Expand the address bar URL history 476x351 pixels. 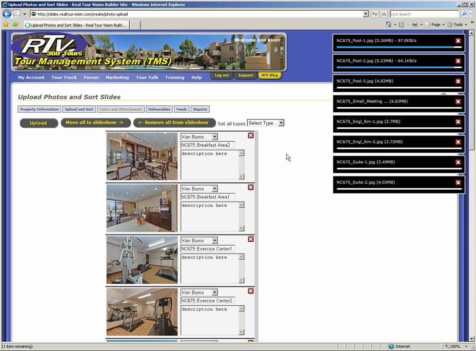(365, 14)
